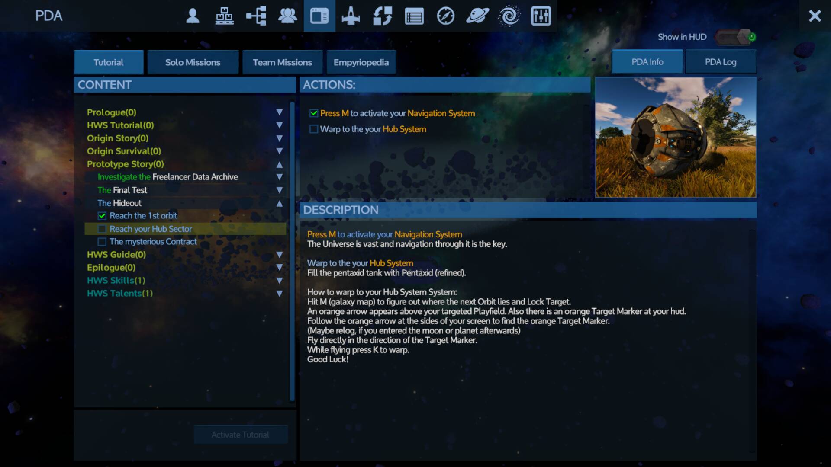Toggle the Show in HUD switch
Image resolution: width=831 pixels, height=467 pixels.
pos(735,37)
